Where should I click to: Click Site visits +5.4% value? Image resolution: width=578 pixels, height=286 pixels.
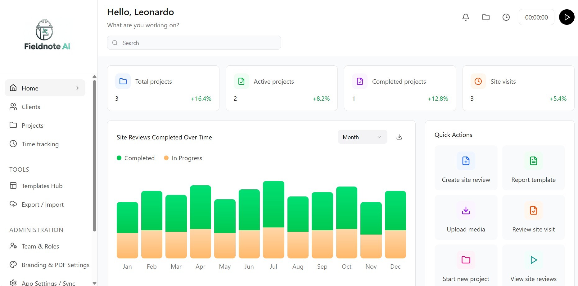[x=558, y=99]
